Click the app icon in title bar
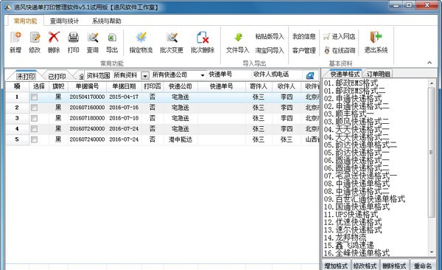Image resolution: width=442 pixels, height=270 pixels. point(7,7)
